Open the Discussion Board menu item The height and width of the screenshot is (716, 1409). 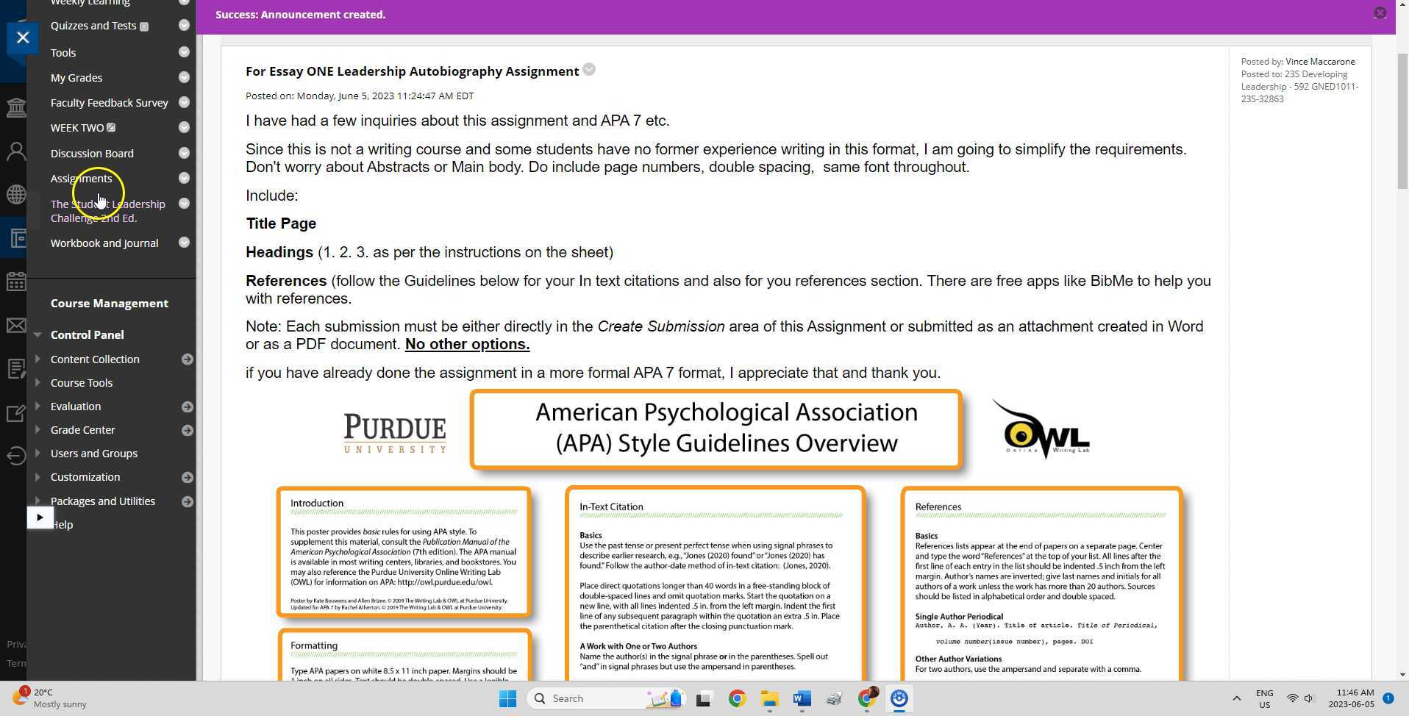(92, 153)
